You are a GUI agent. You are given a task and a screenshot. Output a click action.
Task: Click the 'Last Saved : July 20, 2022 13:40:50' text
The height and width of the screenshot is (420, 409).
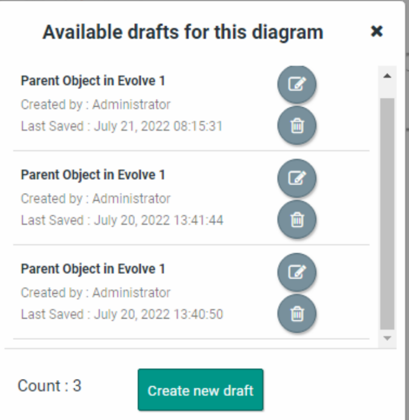point(122,314)
